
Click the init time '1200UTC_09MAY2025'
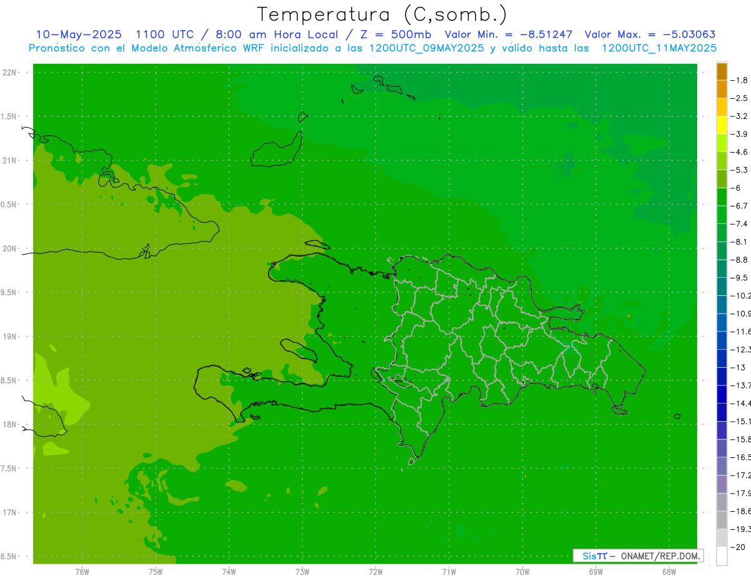pyautogui.click(x=426, y=48)
